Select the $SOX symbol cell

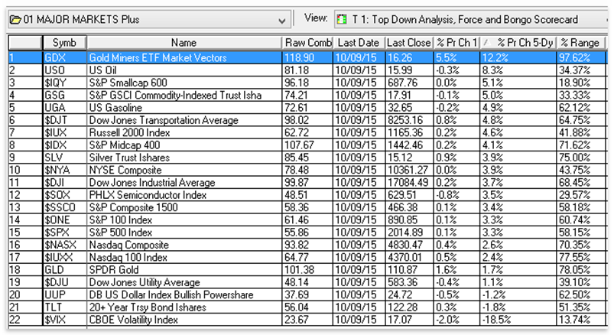[64, 195]
